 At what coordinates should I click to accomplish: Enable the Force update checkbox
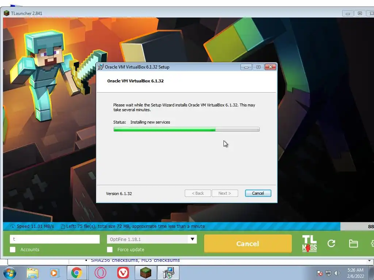click(x=110, y=249)
